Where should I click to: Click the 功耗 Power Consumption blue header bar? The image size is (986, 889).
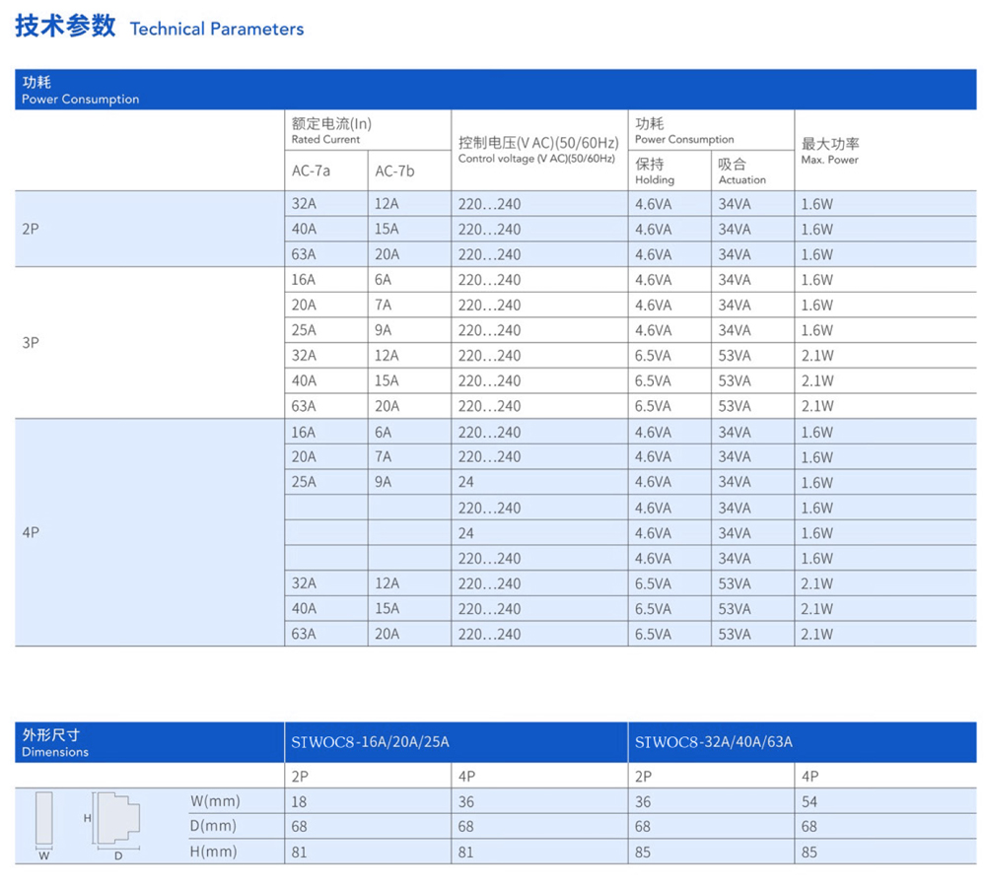point(495,90)
